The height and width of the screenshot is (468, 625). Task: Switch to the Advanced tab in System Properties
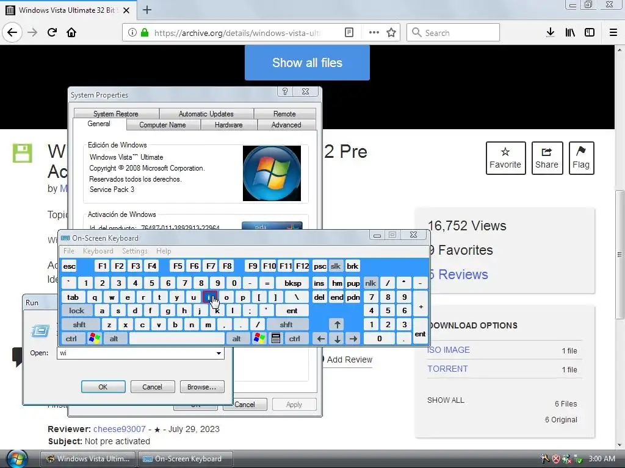tap(286, 125)
